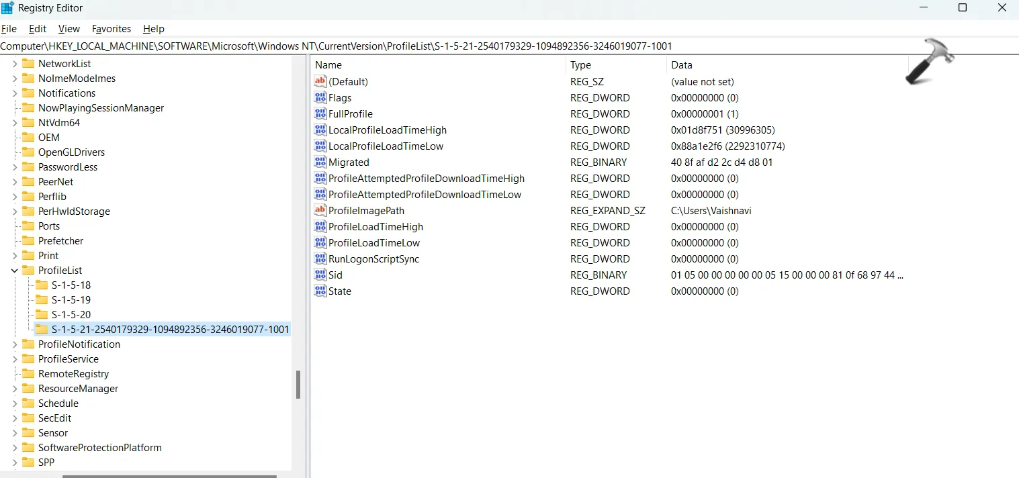
Task: Click the (Default) string value icon
Action: pos(320,82)
